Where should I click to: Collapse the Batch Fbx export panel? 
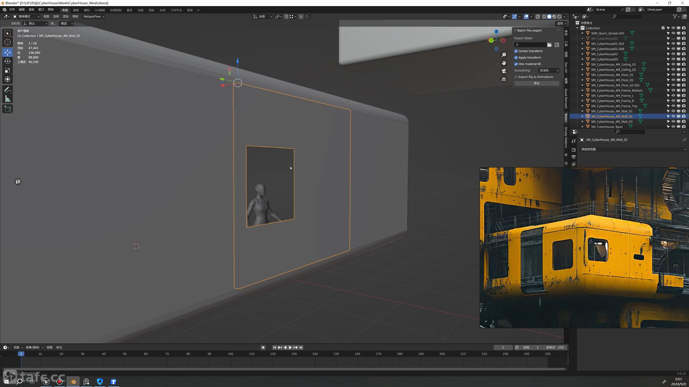[x=515, y=30]
